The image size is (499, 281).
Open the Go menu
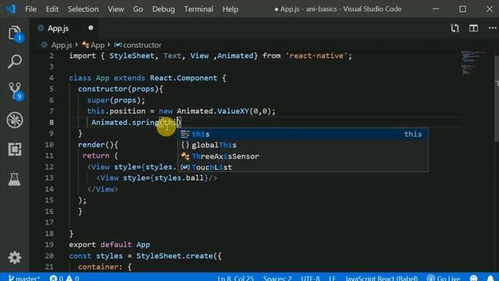(x=138, y=9)
